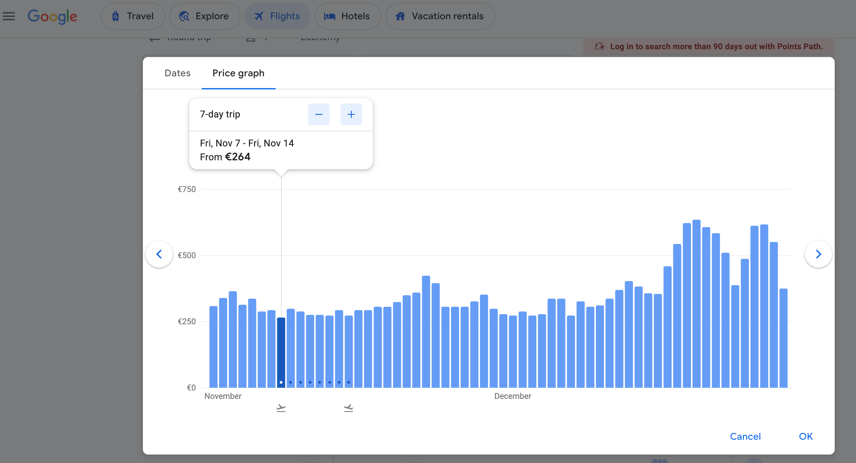Click the '7-day trip' label
This screenshot has width=856, height=463.
(220, 114)
